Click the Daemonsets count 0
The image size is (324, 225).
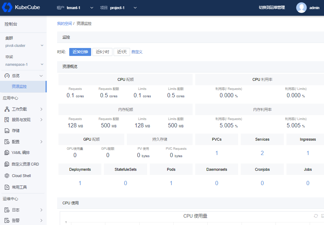(x=217, y=183)
